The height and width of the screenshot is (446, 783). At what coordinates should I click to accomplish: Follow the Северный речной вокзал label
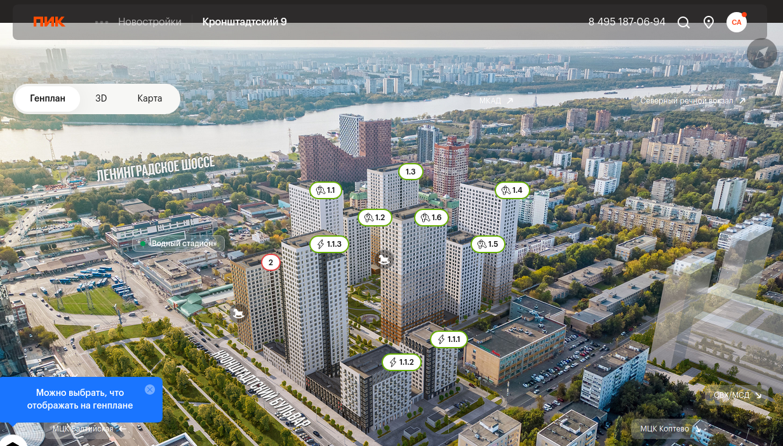pyautogui.click(x=692, y=101)
